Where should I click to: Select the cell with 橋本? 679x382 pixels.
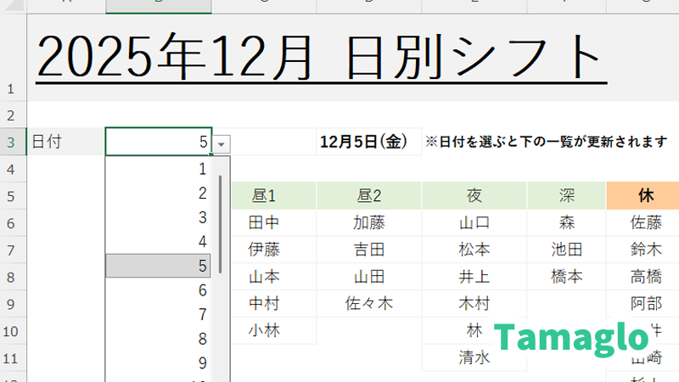pos(566,277)
